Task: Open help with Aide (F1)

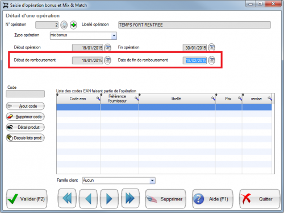Action: (x=212, y=199)
